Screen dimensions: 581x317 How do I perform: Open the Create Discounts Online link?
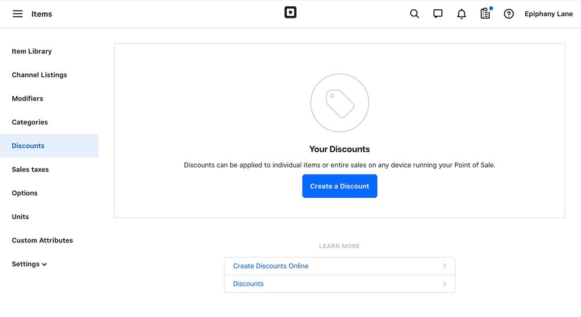pyautogui.click(x=270, y=266)
